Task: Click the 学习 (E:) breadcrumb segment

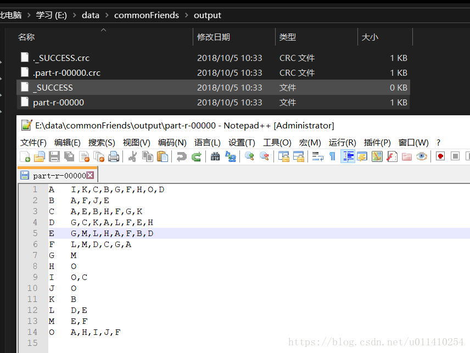Action: tap(52, 15)
